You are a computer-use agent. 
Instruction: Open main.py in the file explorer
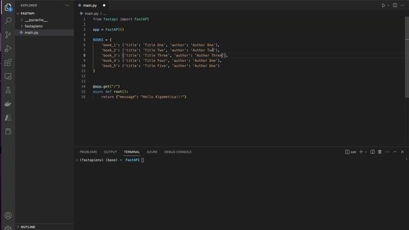(31, 33)
